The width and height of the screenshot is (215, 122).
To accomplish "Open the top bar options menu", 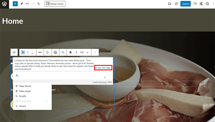I will click(x=214, y=4).
